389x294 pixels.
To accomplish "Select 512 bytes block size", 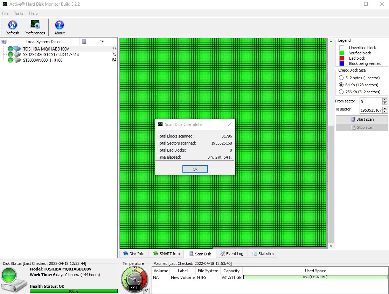I will 341,78.
